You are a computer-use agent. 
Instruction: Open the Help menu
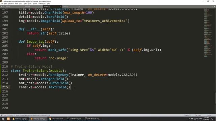pos(48,4)
